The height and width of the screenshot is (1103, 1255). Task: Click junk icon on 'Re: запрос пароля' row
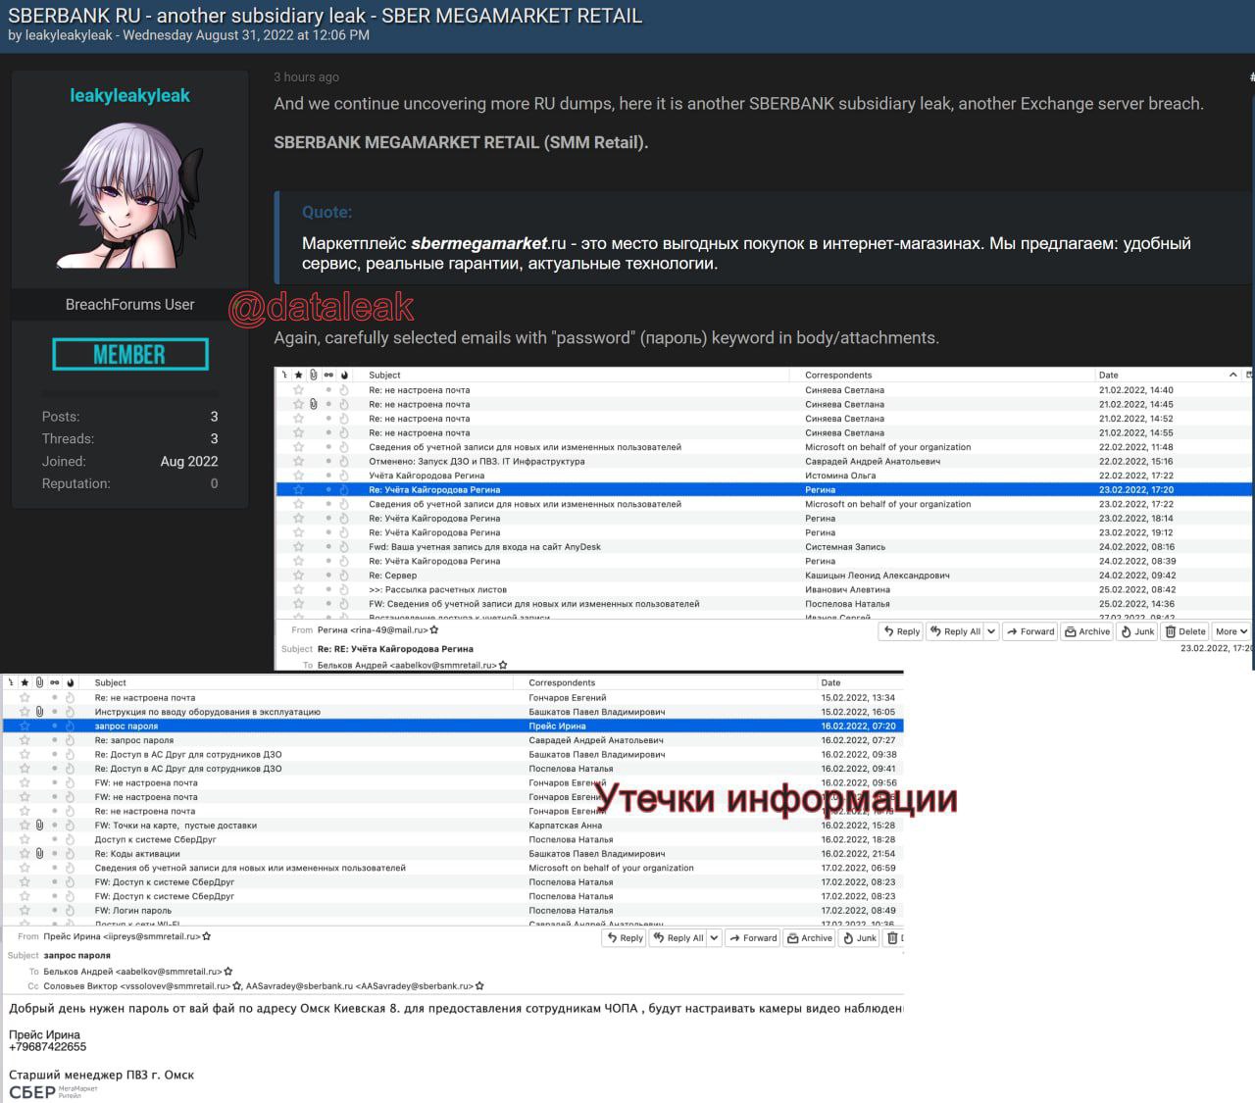(70, 740)
